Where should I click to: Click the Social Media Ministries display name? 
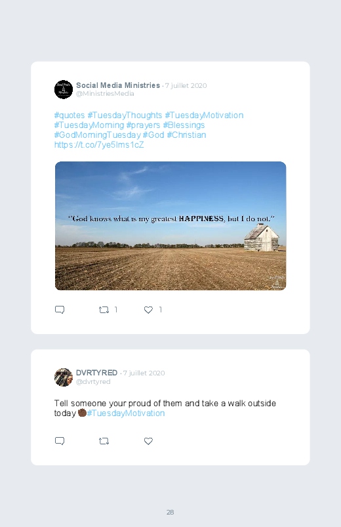[x=118, y=85]
